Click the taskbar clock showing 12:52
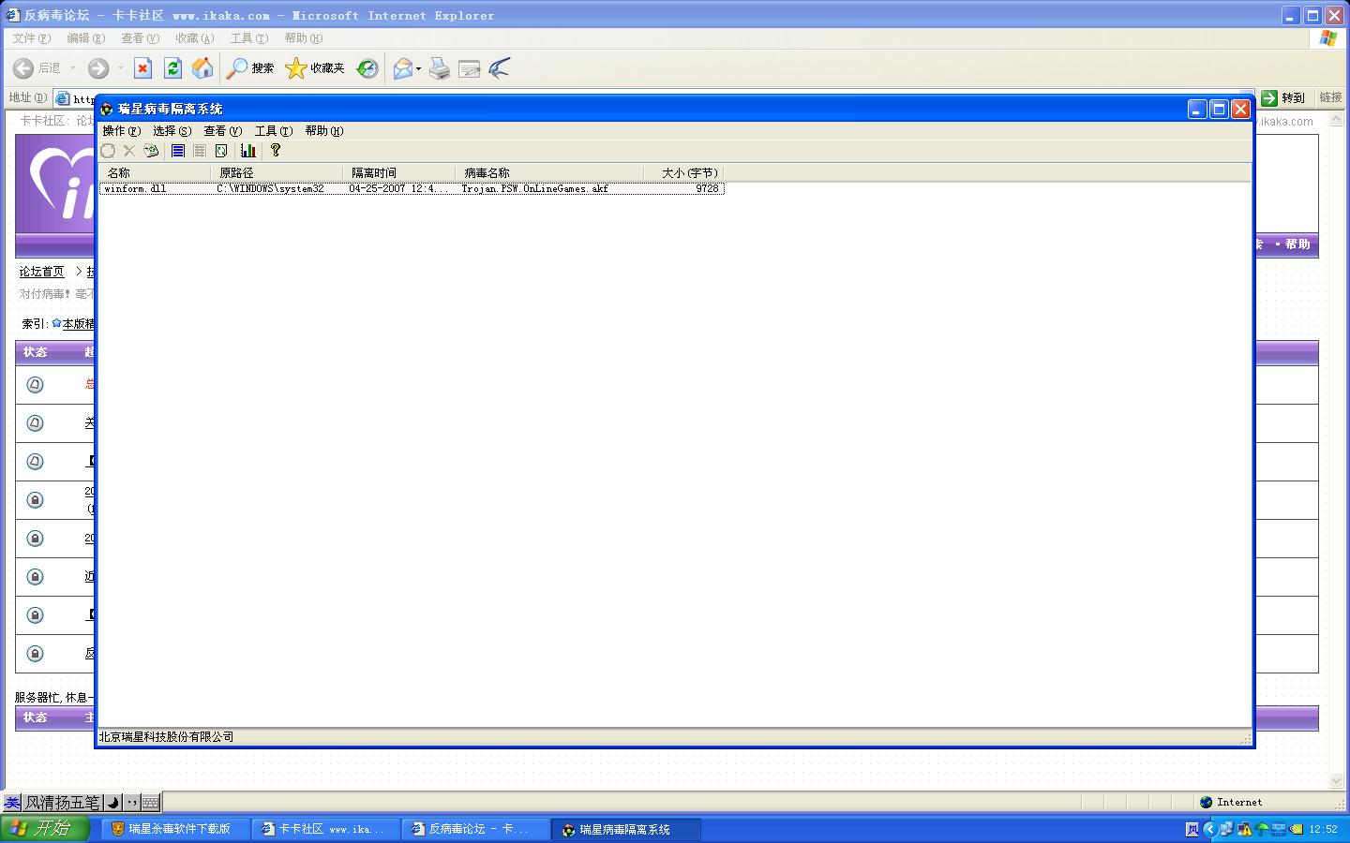 point(1323,829)
